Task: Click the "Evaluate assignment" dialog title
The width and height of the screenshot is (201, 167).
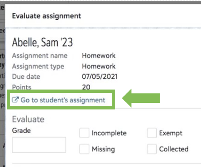Action: [46, 16]
